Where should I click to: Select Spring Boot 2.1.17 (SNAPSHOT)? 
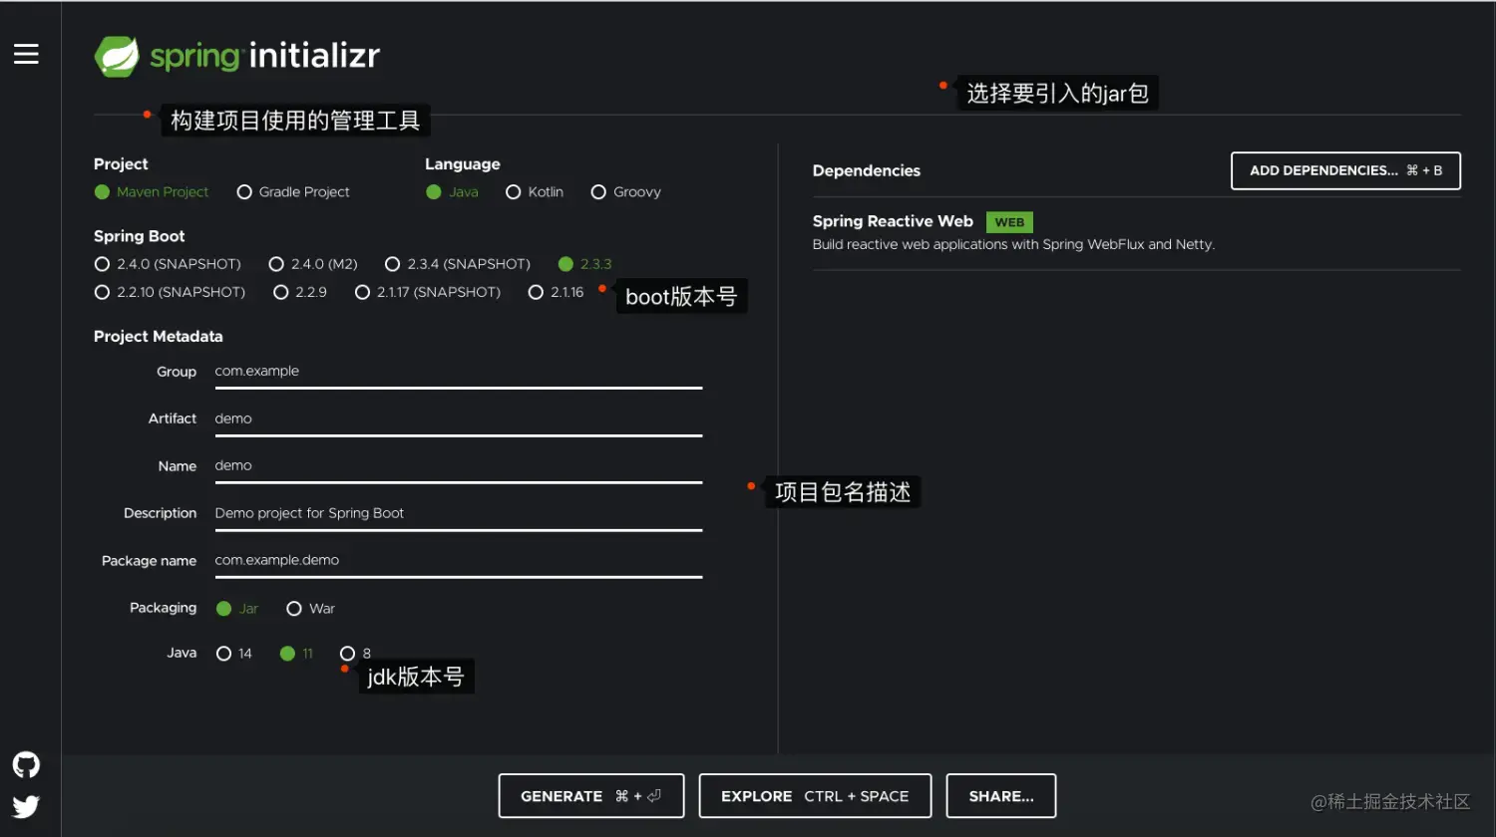tap(428, 292)
